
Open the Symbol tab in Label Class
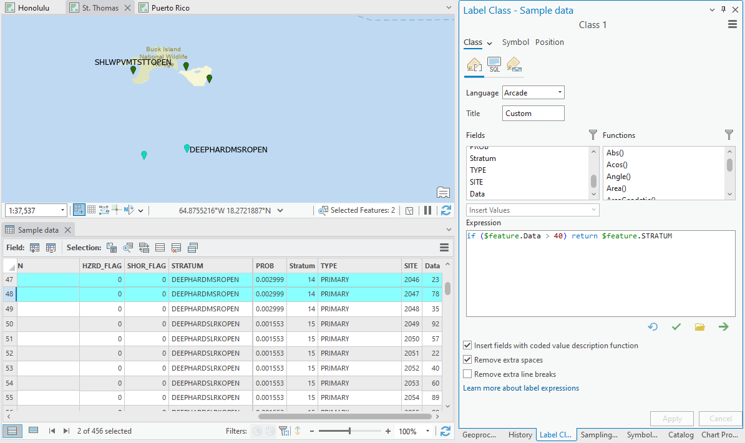pos(515,42)
